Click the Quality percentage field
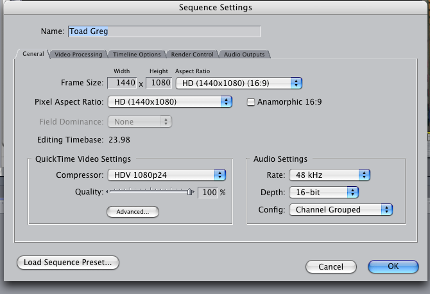The height and width of the screenshot is (294, 430). point(208,193)
